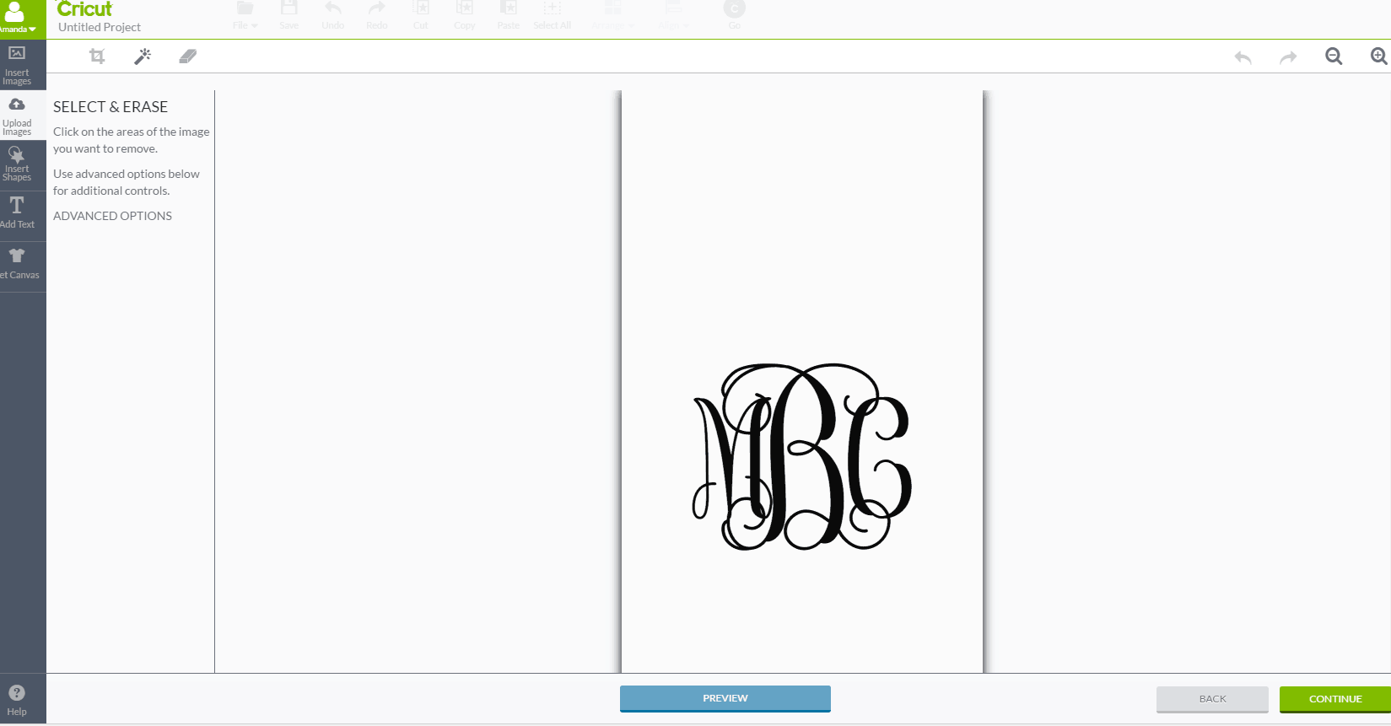Click the Select All toolbar icon
The image size is (1391, 726).
tap(553, 15)
